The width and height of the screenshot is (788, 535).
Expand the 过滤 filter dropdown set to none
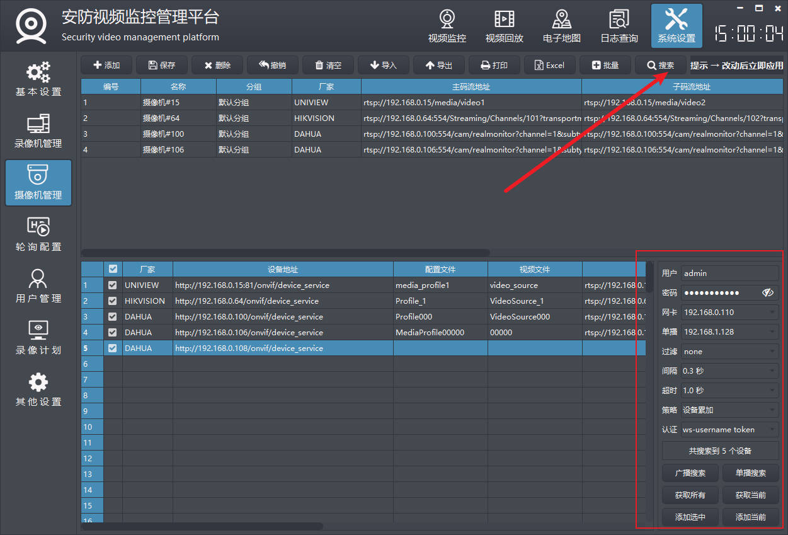[729, 352]
